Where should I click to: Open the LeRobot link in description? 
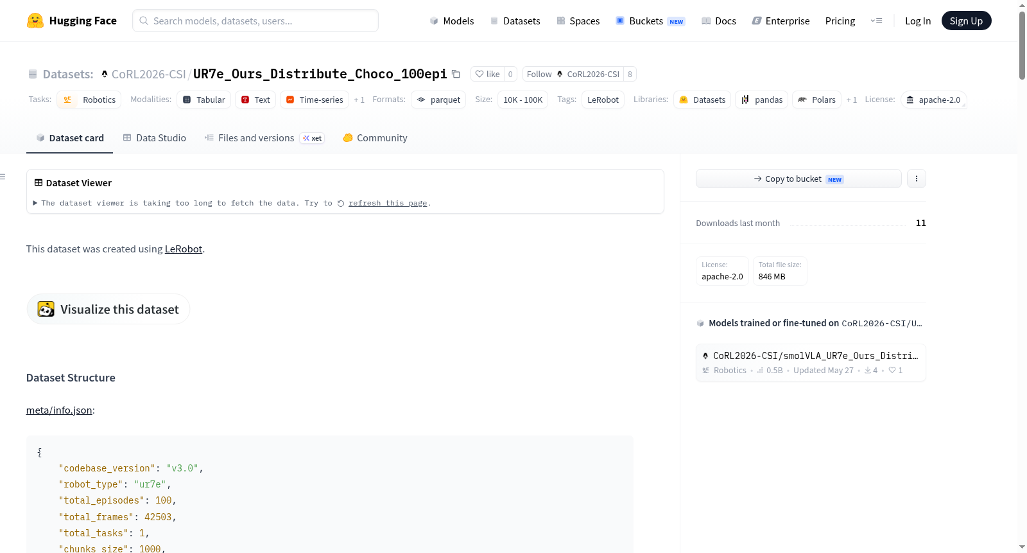(184, 249)
